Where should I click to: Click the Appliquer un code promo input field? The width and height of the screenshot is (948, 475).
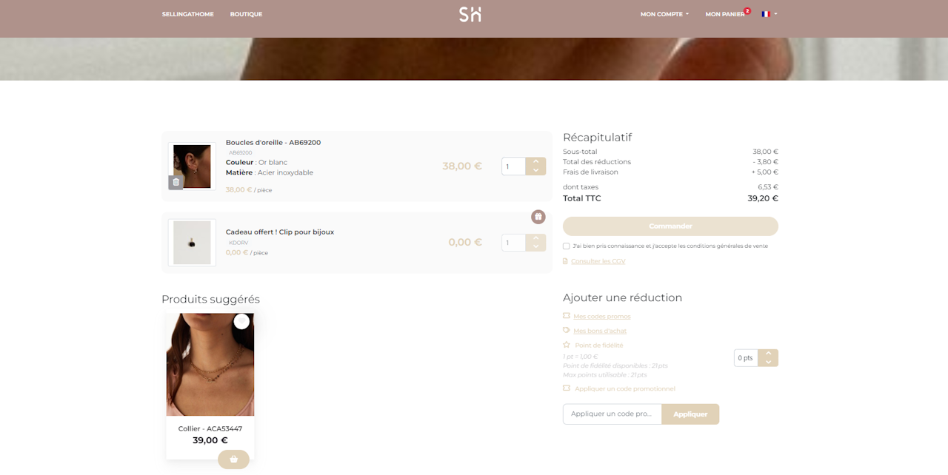click(x=612, y=414)
